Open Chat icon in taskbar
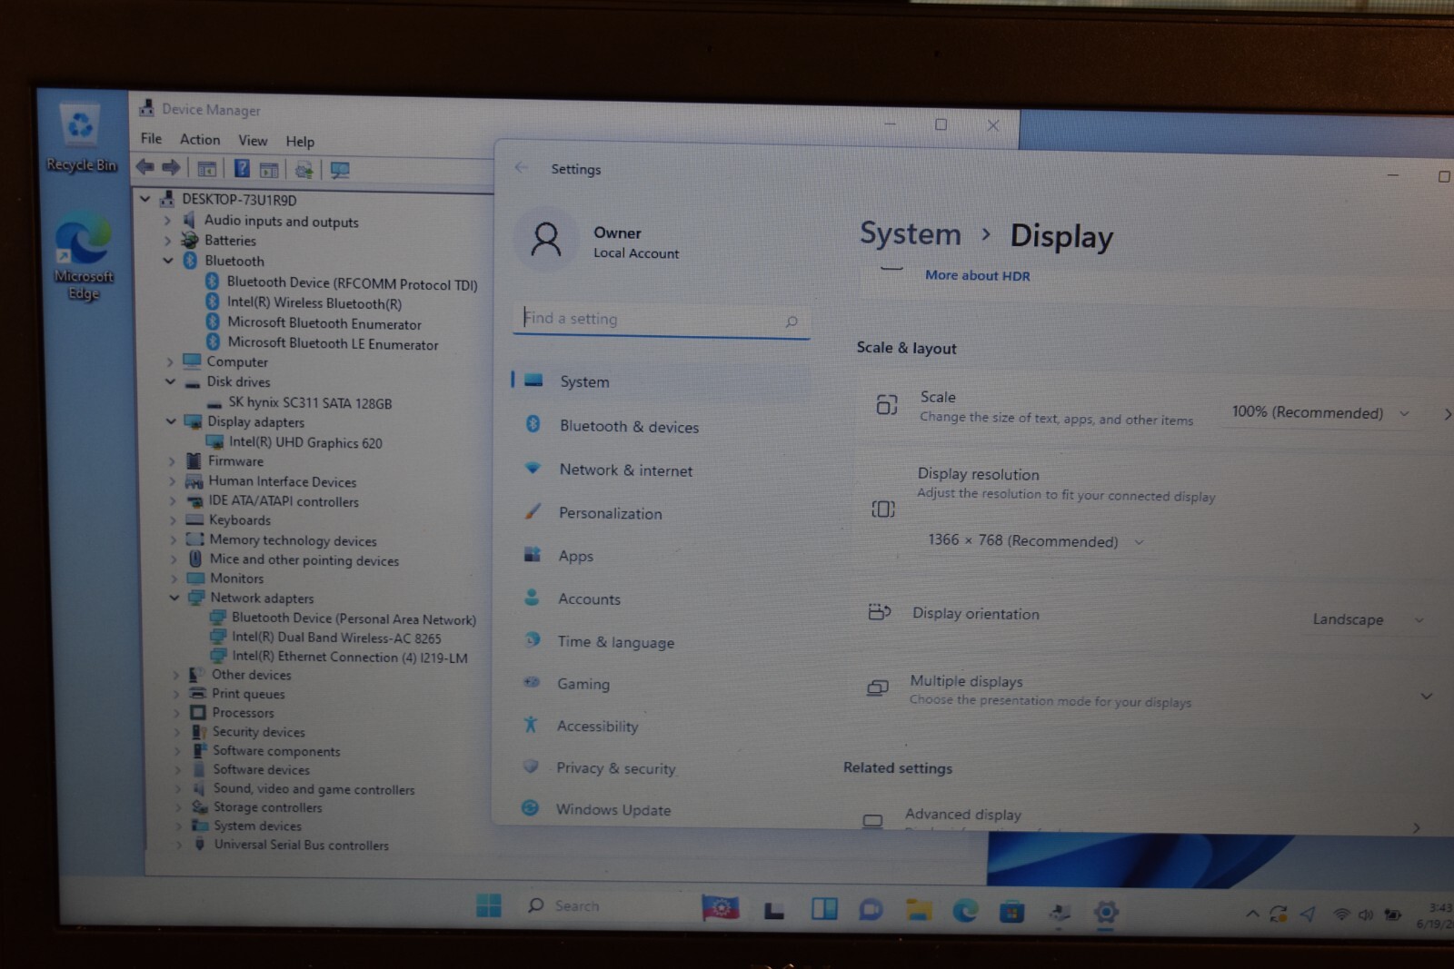Screen dimensions: 1454x969 [x=871, y=909]
